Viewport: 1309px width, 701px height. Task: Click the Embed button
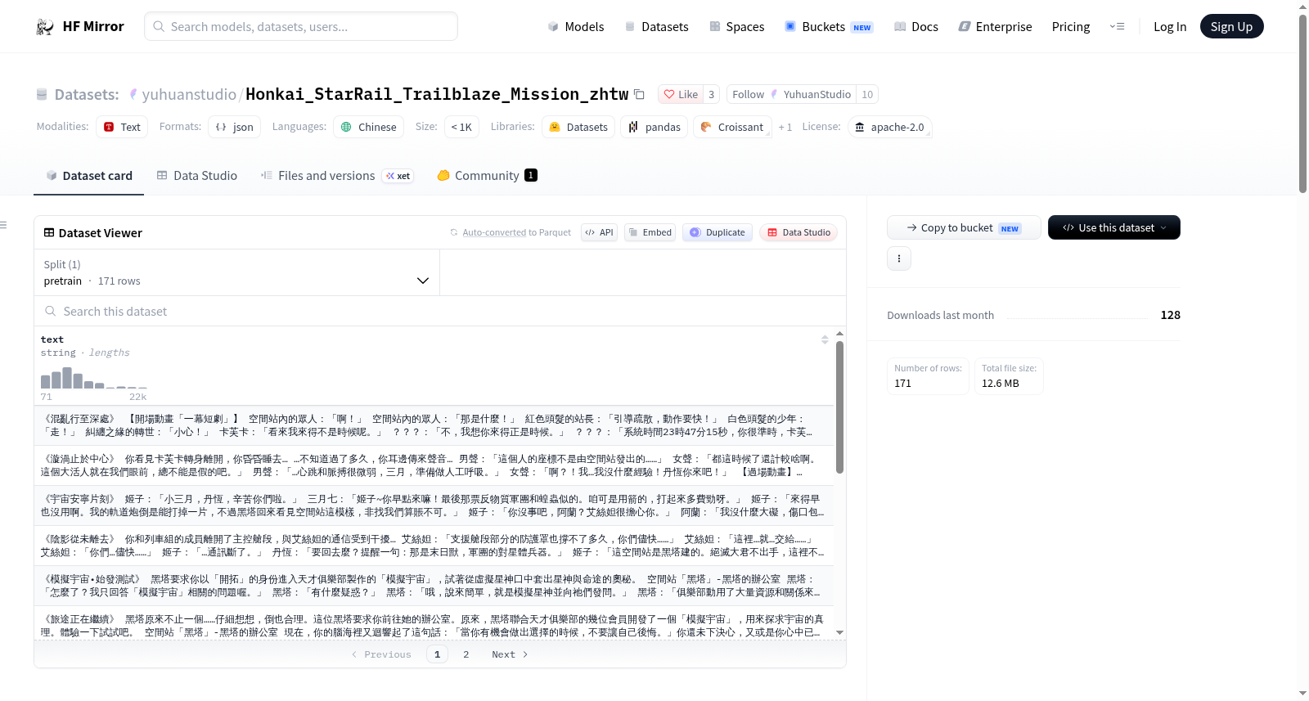[650, 232]
